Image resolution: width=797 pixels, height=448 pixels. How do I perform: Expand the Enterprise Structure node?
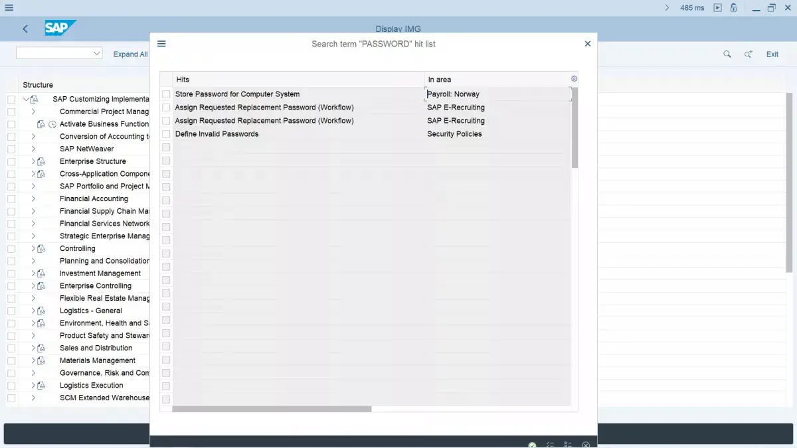pos(33,161)
